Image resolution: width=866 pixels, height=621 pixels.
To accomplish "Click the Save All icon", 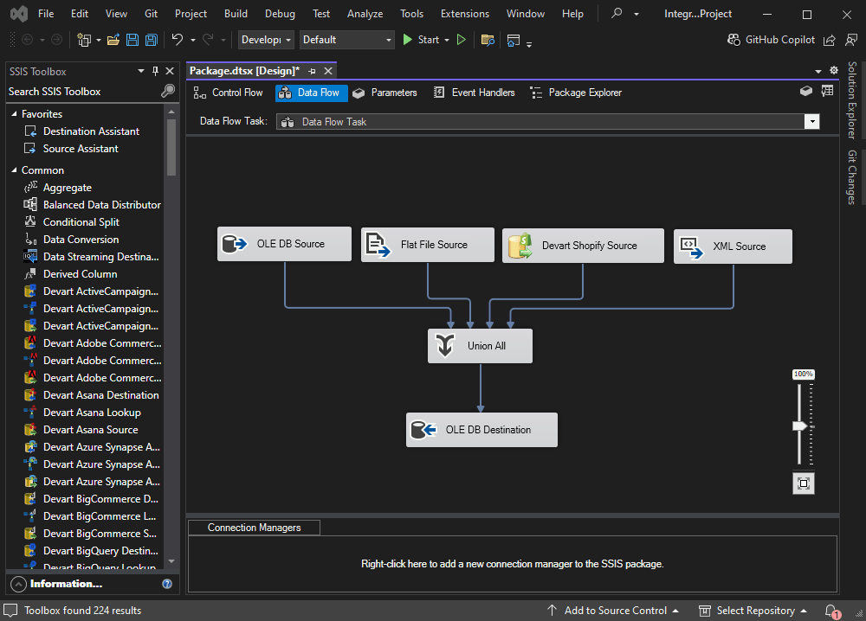I will coord(152,40).
